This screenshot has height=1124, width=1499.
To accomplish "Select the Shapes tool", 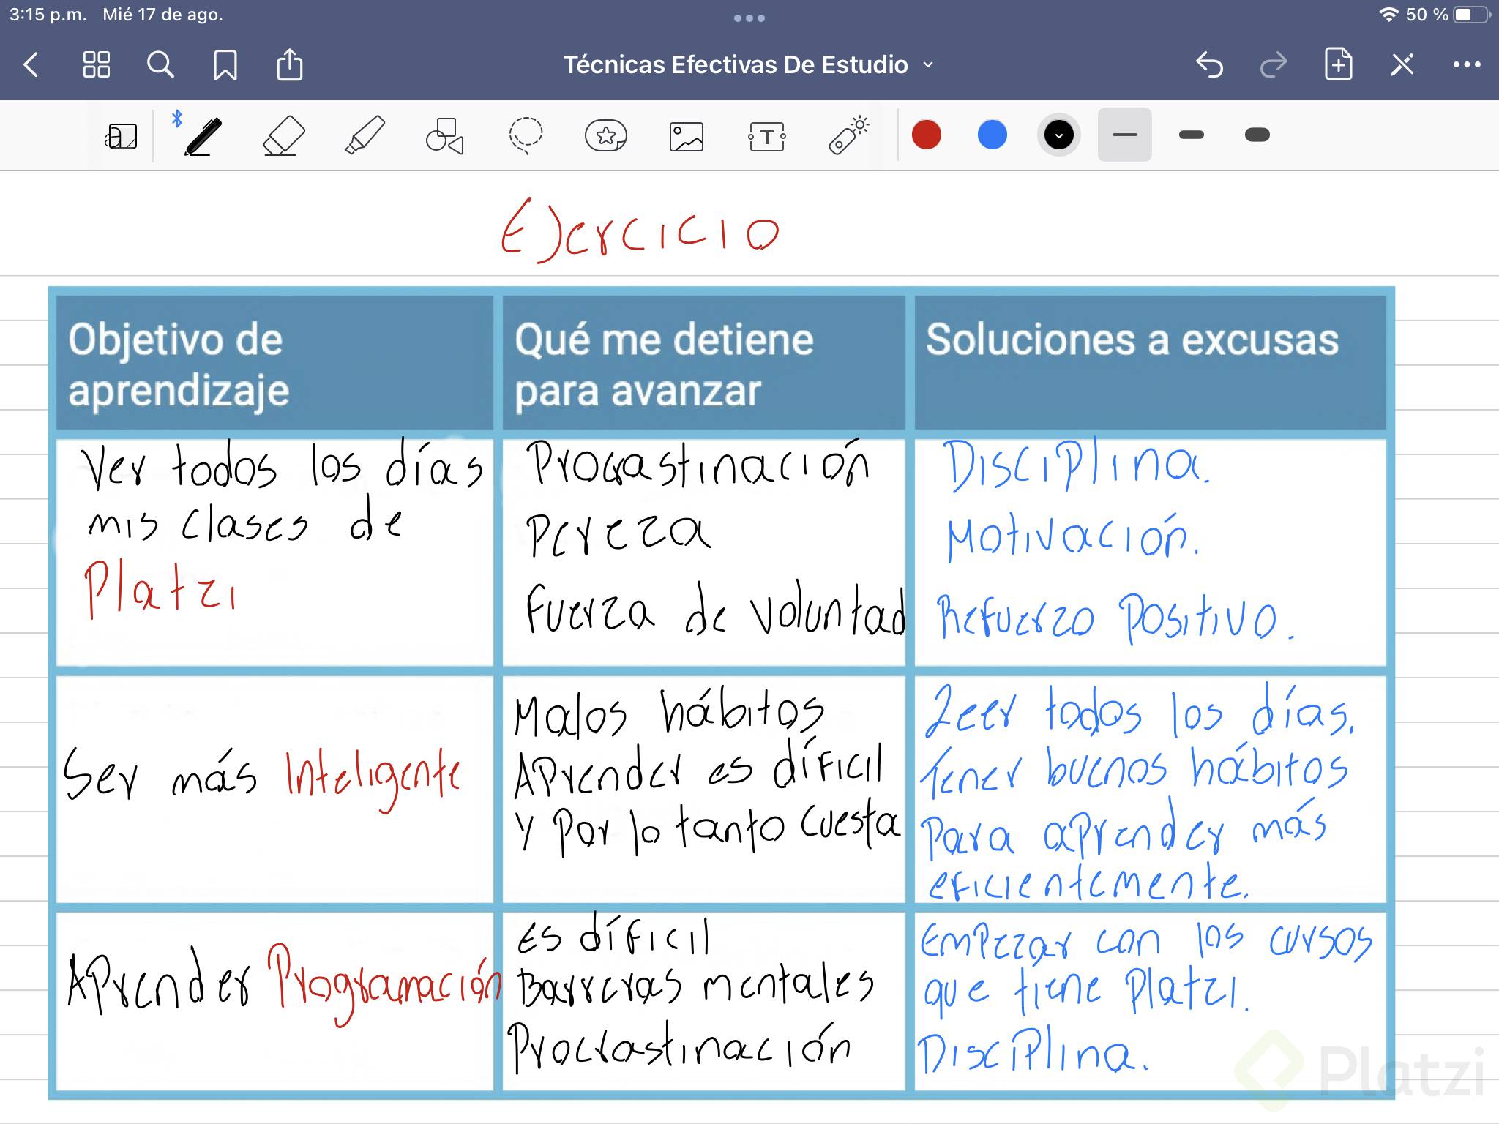I will pyautogui.click(x=445, y=136).
